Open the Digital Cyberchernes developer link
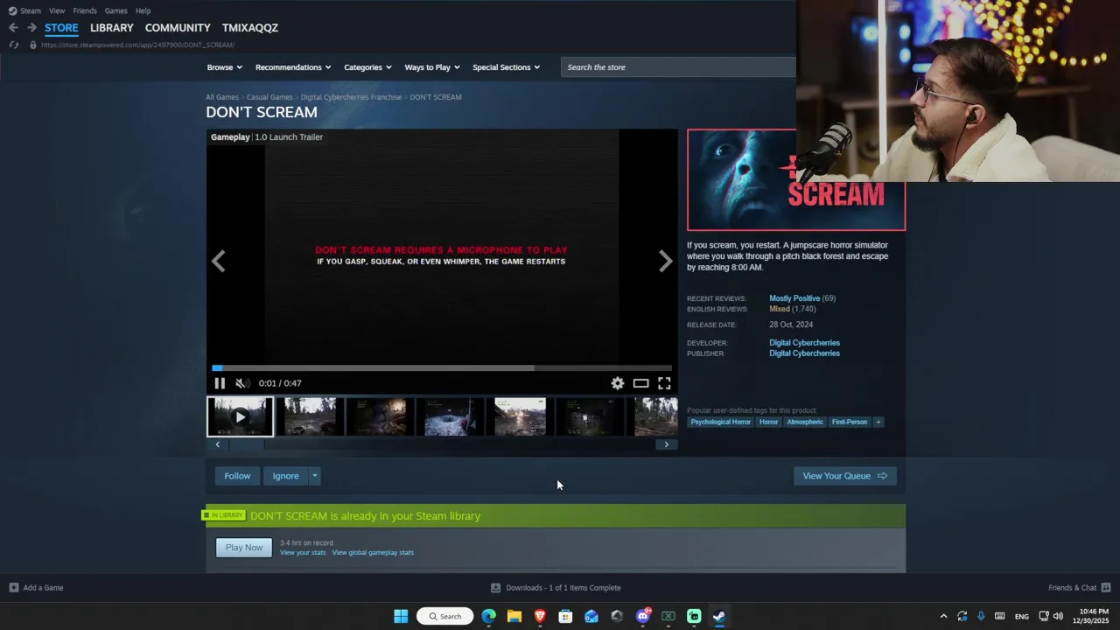The height and width of the screenshot is (630, 1120). (x=804, y=343)
